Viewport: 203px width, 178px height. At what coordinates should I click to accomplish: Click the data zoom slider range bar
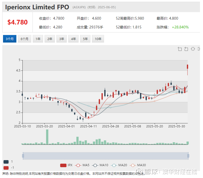[106, 156]
